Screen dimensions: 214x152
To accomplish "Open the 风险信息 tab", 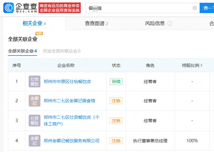I will (x=155, y=24).
